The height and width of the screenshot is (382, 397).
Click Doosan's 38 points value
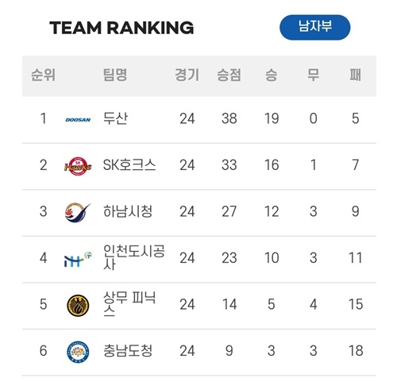(x=229, y=118)
